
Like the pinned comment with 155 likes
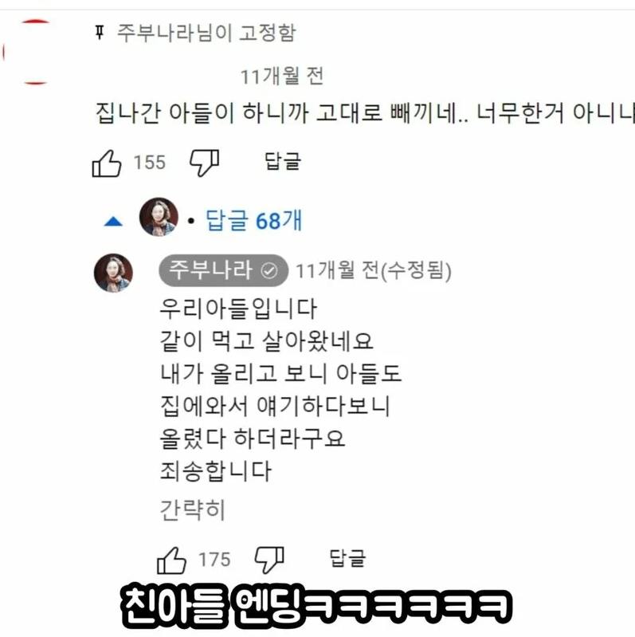107,163
